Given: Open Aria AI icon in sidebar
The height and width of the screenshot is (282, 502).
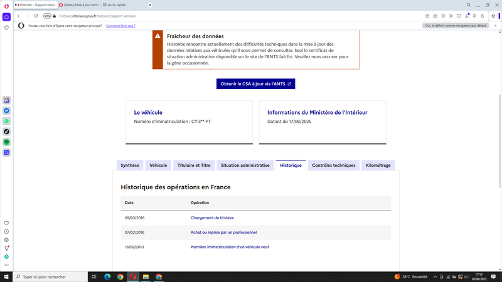Looking at the screenshot, I should point(6,100).
